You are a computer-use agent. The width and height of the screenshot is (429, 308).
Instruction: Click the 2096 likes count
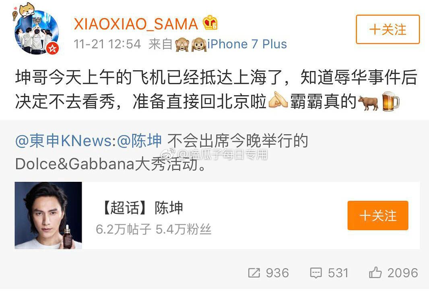[x=403, y=273]
